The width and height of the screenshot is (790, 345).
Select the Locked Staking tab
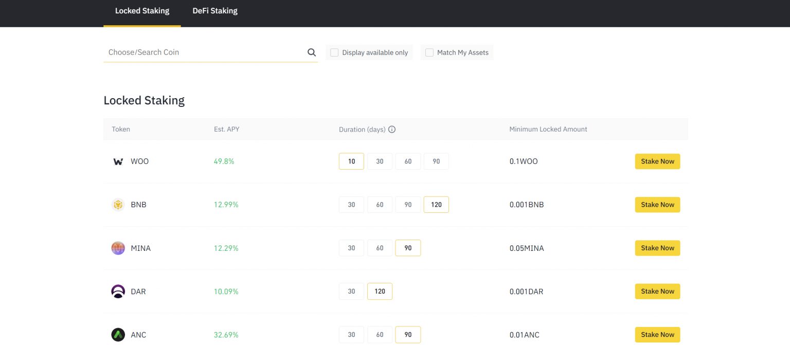click(x=142, y=10)
